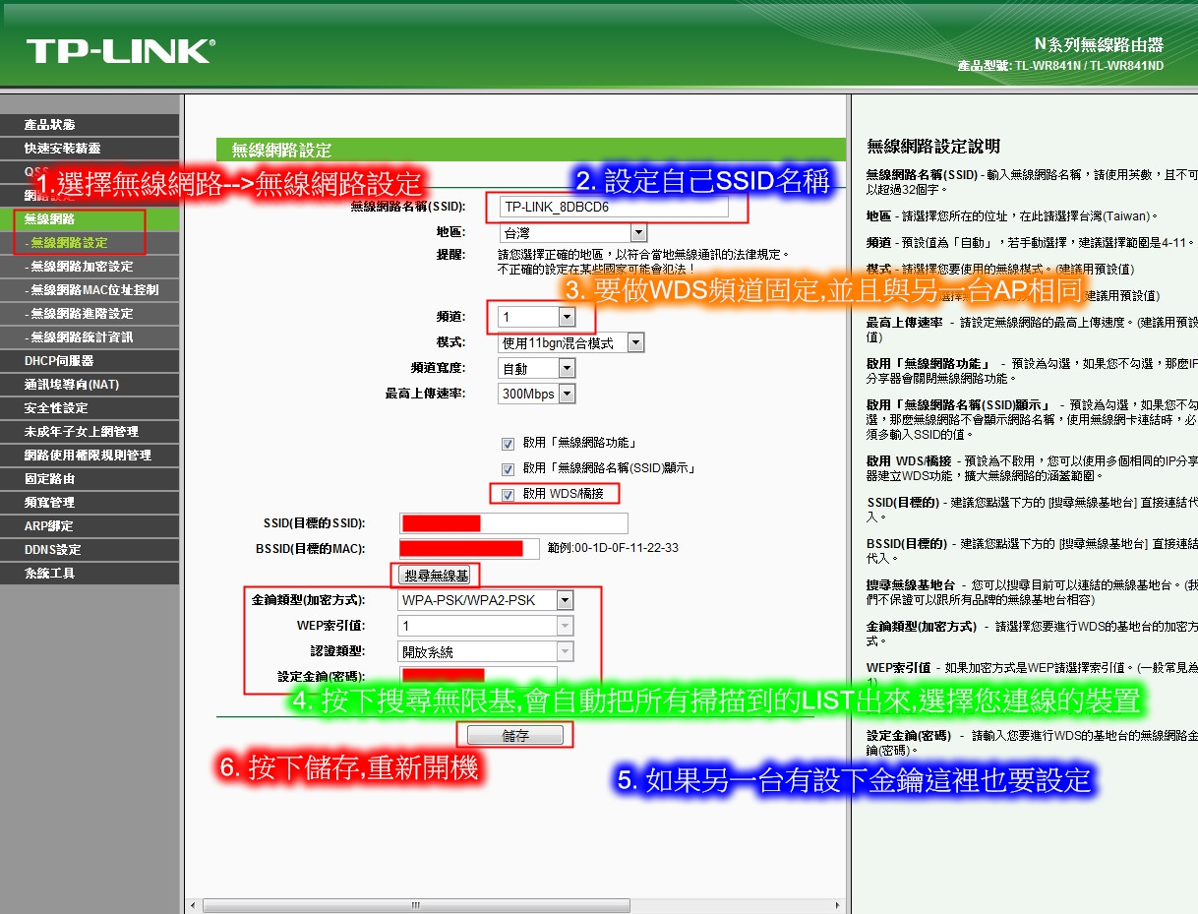Click the 範例:00-1D-0F-11-22-33 example text
This screenshot has height=914, width=1198.
[x=613, y=548]
